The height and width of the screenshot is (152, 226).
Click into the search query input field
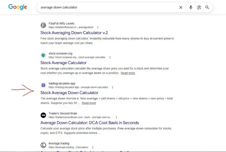[x=107, y=8]
